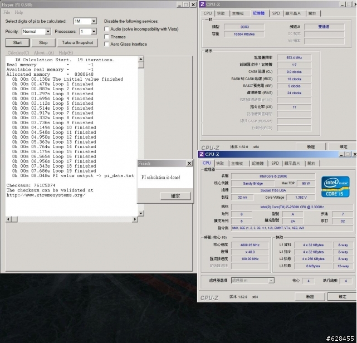Select SPD tab in lower CPU-Z window
The width and height of the screenshot is (357, 343).
[275, 163]
